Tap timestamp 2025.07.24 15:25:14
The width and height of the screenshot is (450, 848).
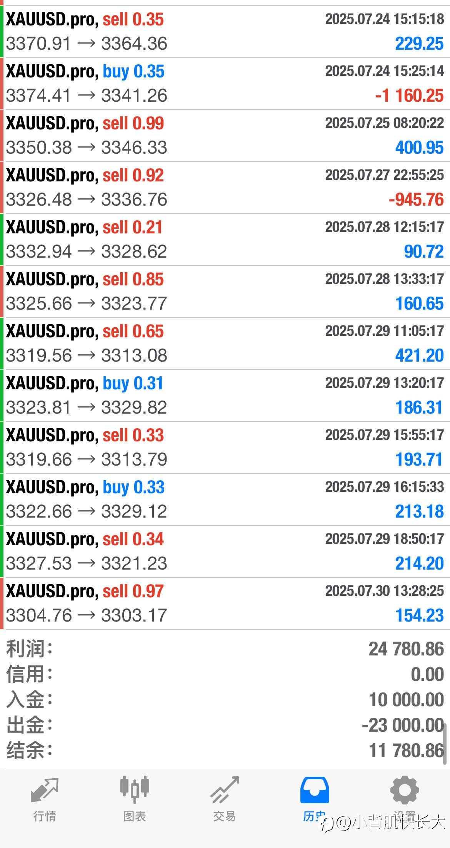385,71
